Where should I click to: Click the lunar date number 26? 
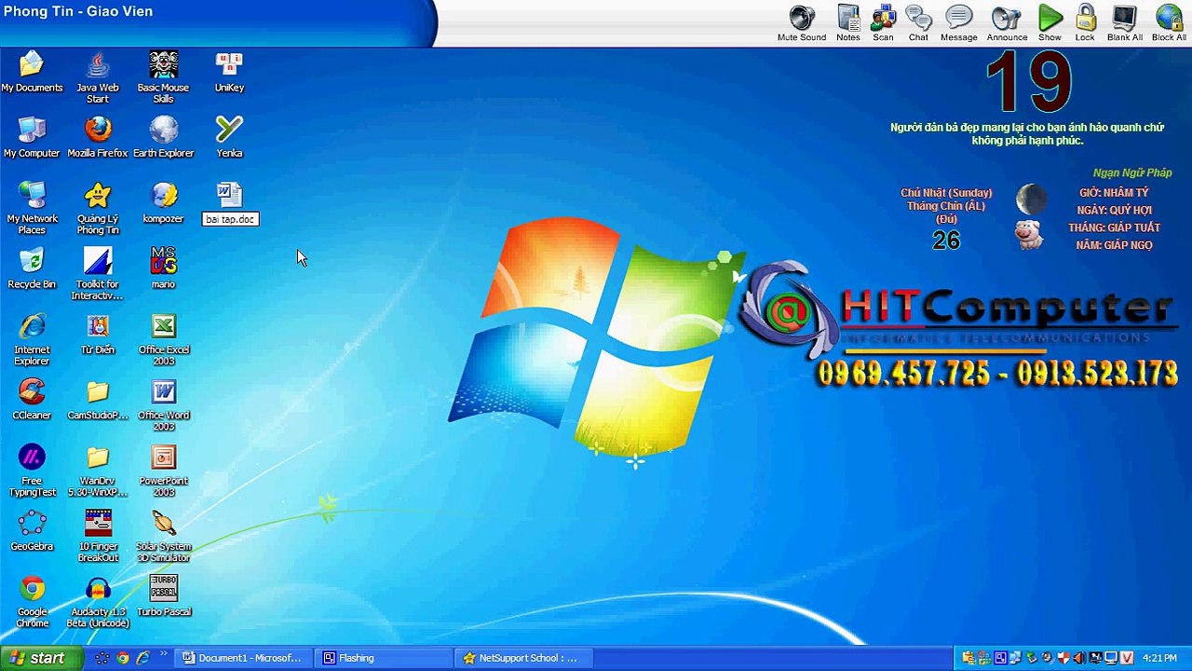coord(945,240)
